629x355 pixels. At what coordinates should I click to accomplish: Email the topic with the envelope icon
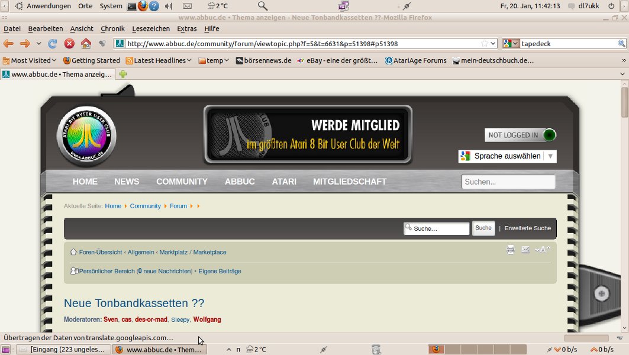click(525, 250)
